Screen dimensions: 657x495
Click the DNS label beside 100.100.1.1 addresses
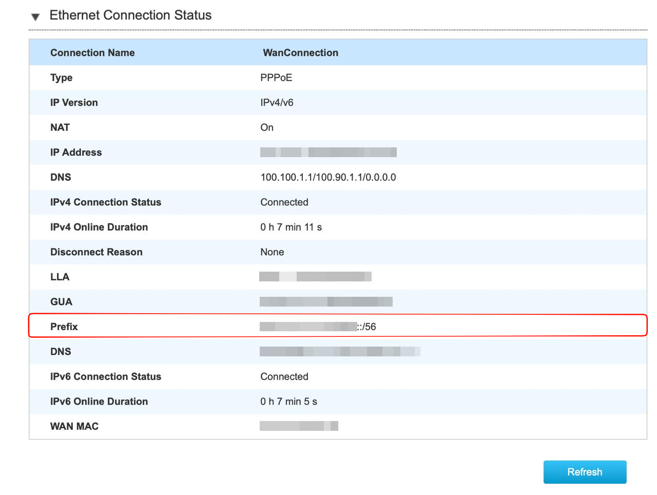click(x=61, y=177)
